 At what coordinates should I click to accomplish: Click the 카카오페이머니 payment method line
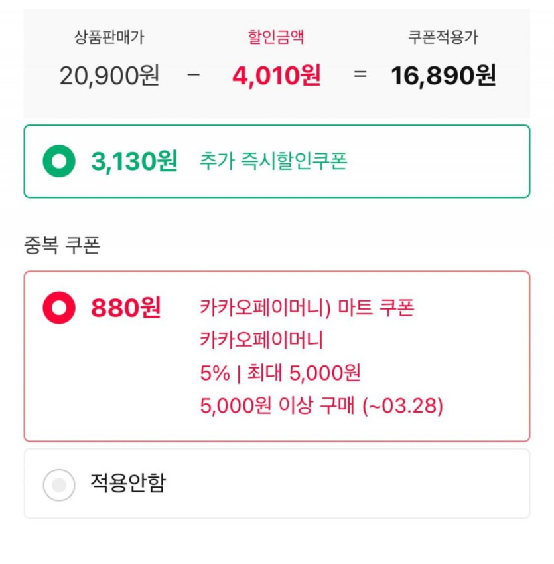261,340
